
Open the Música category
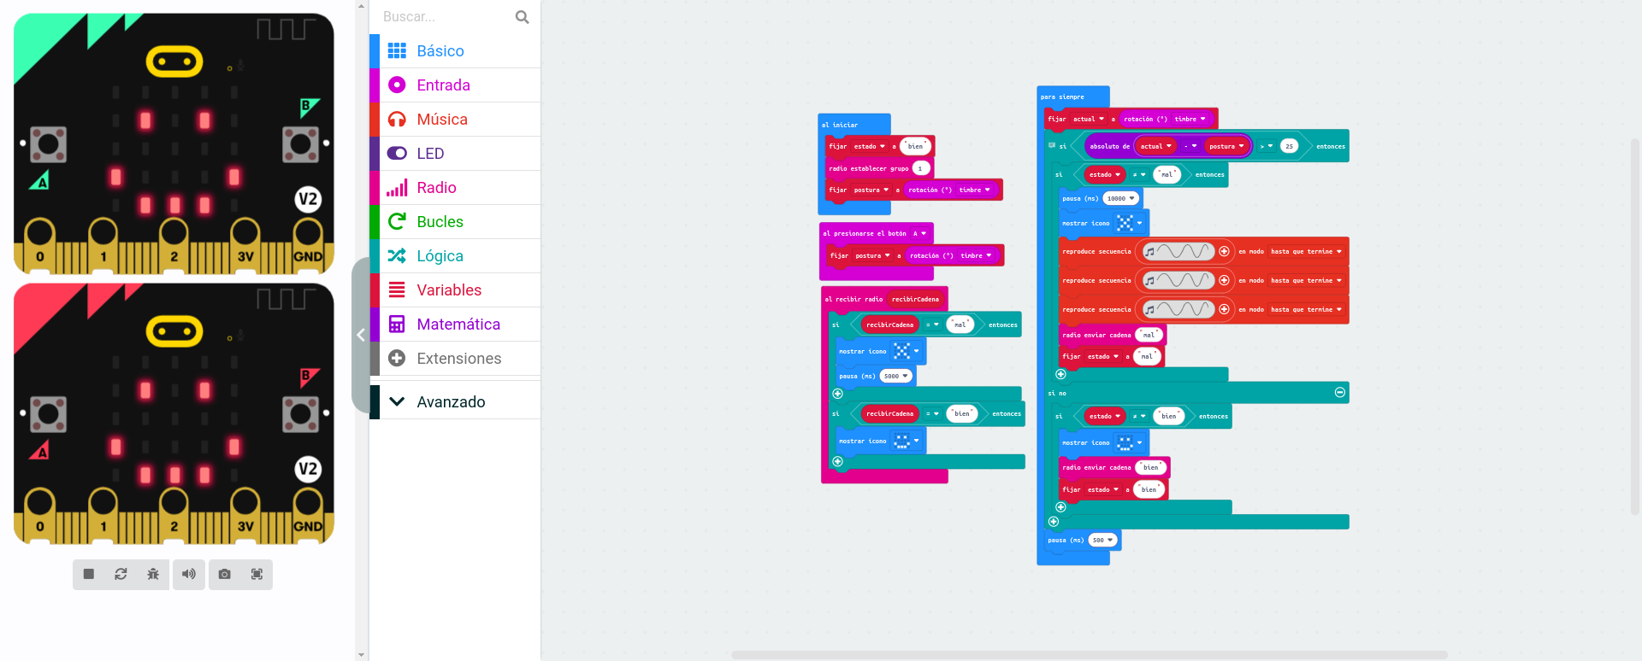(455, 120)
